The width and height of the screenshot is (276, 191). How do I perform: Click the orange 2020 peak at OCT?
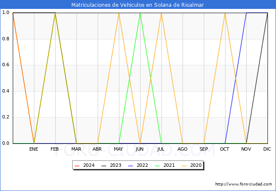pyautogui.click(x=225, y=13)
